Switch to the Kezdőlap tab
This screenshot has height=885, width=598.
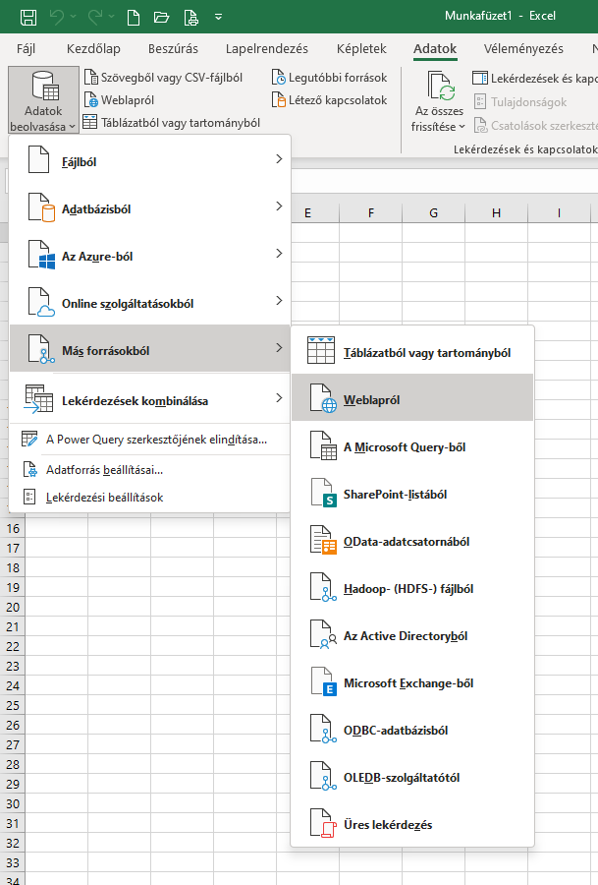point(93,49)
